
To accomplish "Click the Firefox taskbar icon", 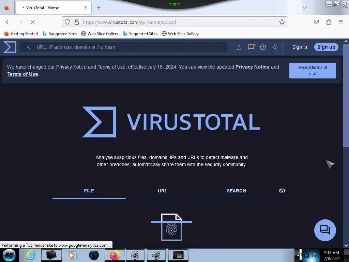I will (115, 255).
